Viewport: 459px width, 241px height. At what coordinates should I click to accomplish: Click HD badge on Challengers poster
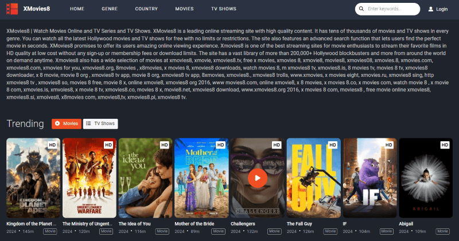click(x=277, y=145)
